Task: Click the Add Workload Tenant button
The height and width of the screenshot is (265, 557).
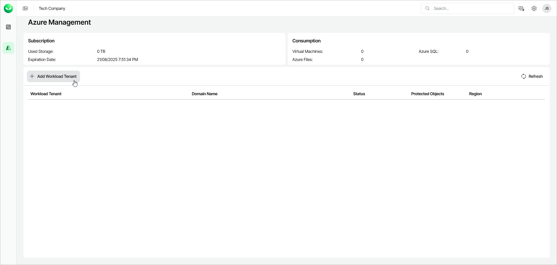Action: tap(53, 76)
